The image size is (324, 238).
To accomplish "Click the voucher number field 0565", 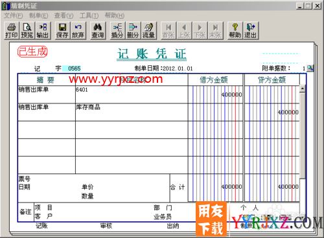I will pyautogui.click(x=71, y=69).
